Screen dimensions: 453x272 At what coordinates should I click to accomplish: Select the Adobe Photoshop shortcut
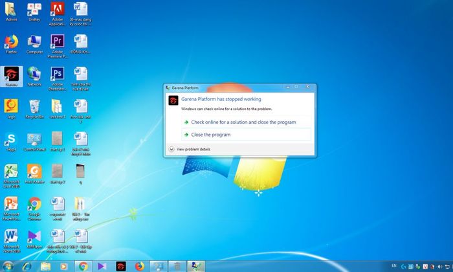pyautogui.click(x=57, y=78)
